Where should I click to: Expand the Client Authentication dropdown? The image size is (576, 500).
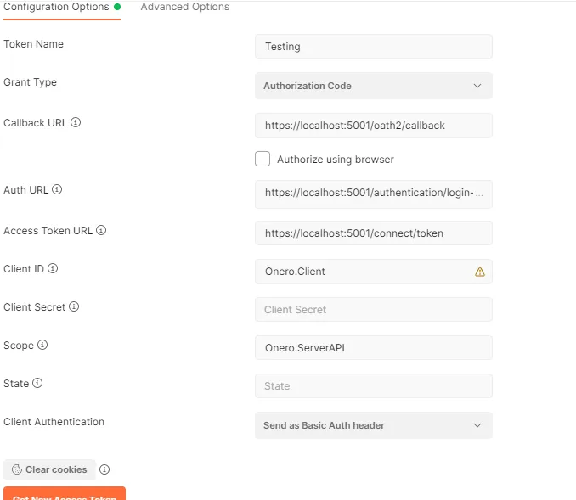pyautogui.click(x=373, y=425)
